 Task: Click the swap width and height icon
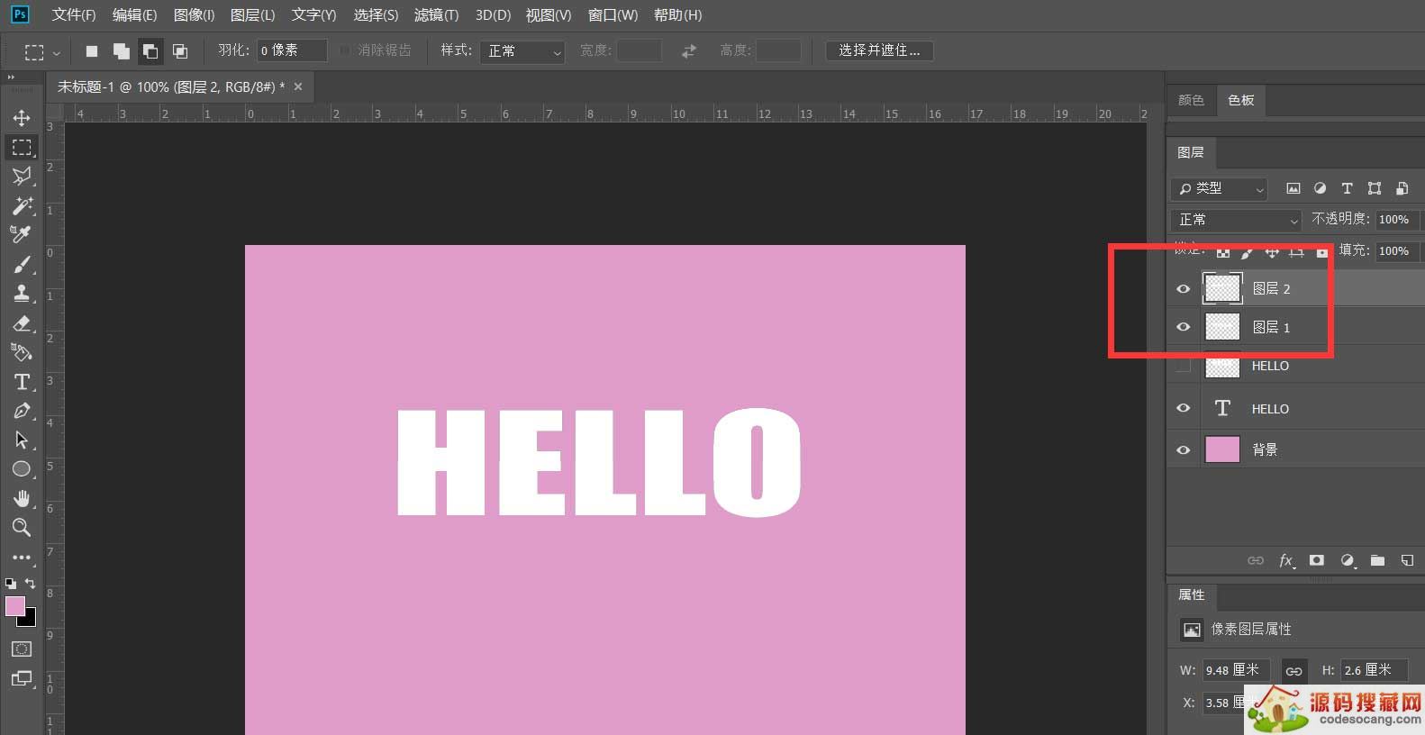tap(689, 51)
